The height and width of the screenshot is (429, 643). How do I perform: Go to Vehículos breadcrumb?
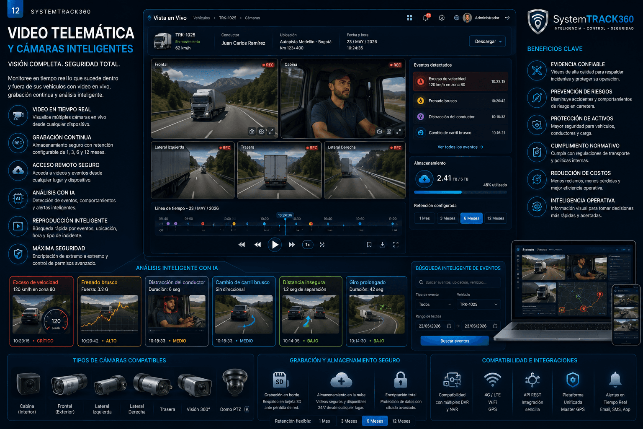pyautogui.click(x=201, y=18)
